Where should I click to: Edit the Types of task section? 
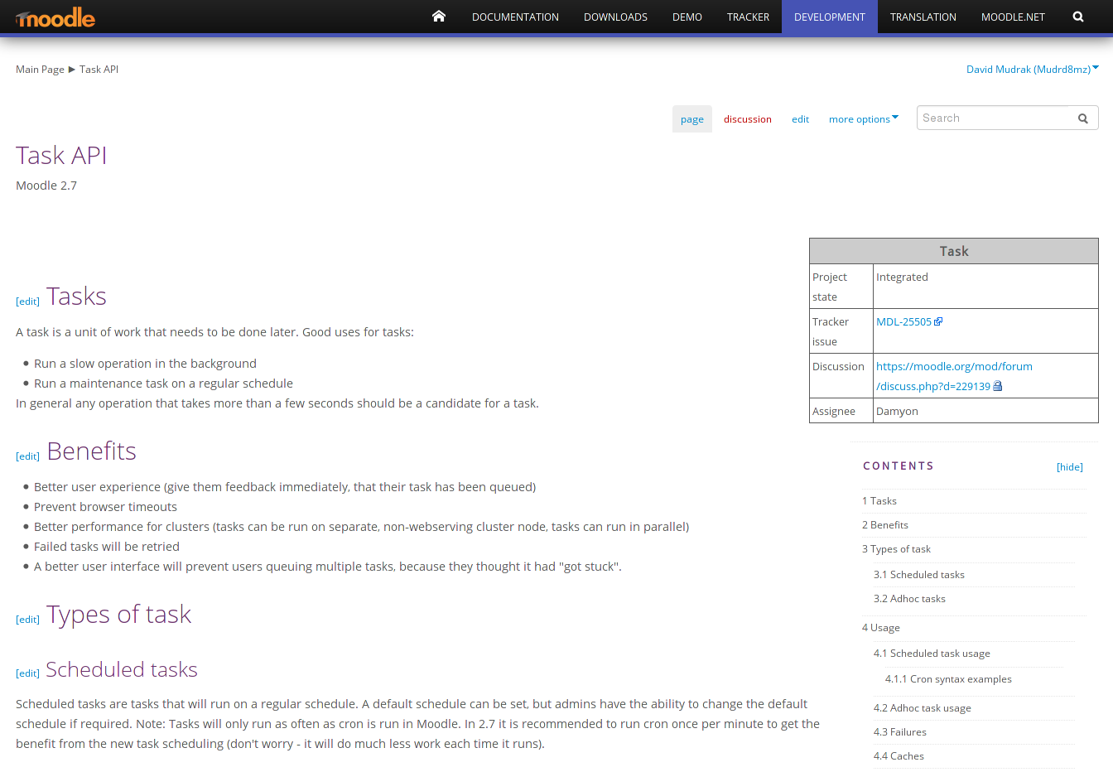[x=27, y=620]
